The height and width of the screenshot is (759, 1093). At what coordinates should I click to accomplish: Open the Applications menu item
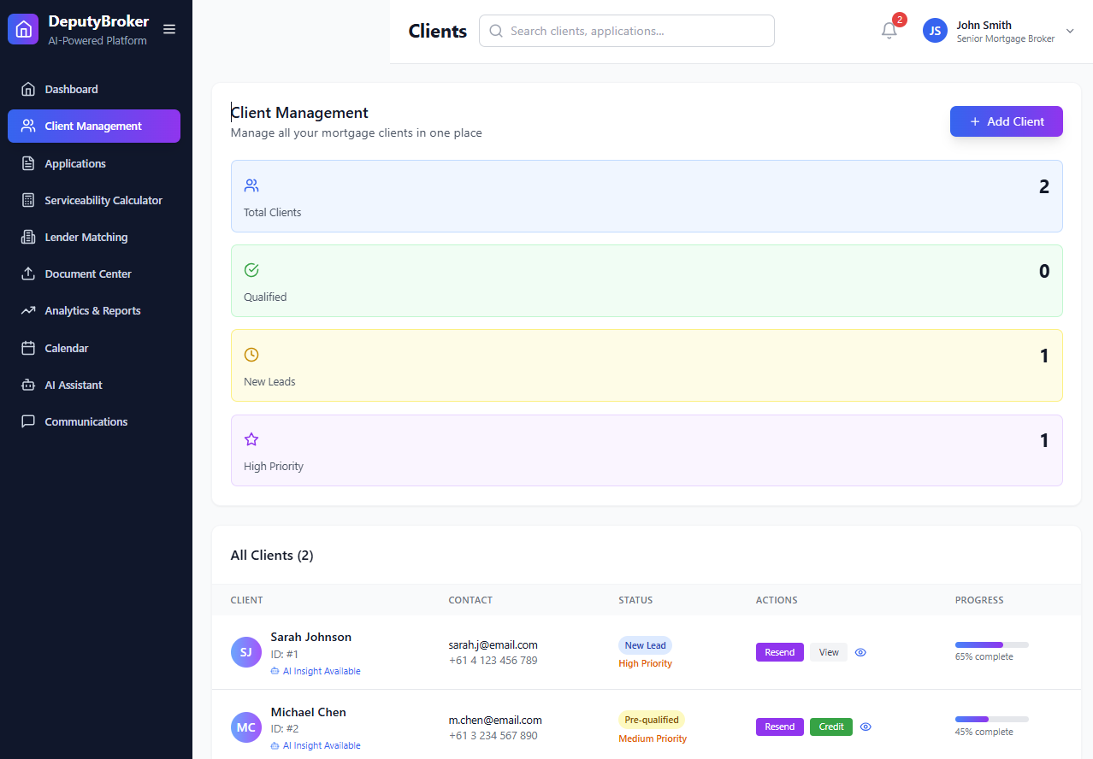point(74,163)
